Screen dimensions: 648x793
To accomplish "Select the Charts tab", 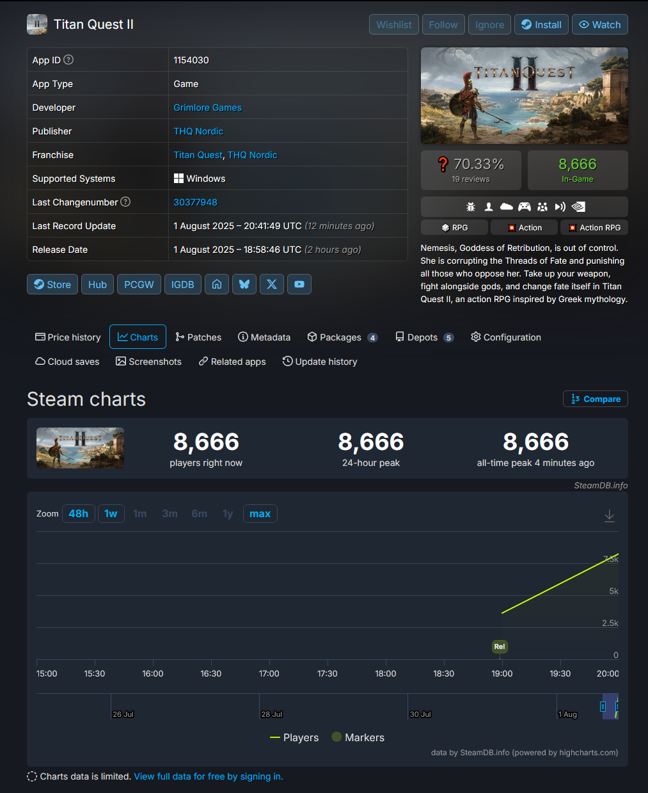I will click(x=138, y=337).
